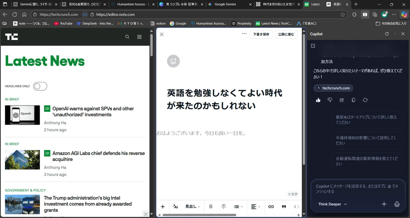Viewport: 410px width, 218px height.
Task: Click the 公開に進む button
Action: coord(286,34)
